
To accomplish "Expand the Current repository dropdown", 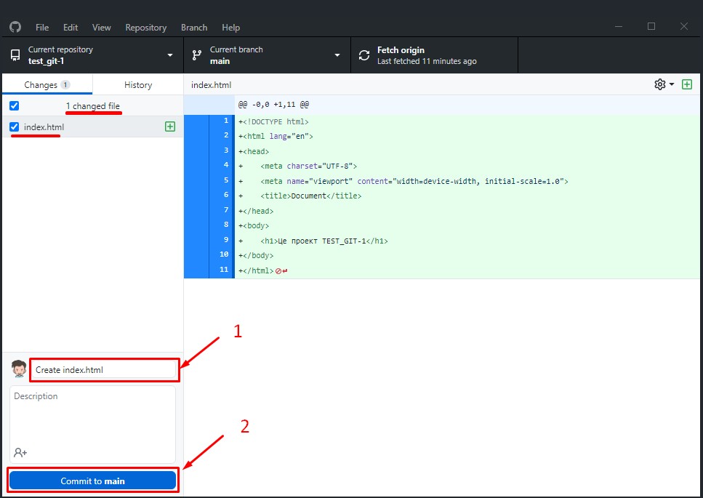I will (x=170, y=55).
